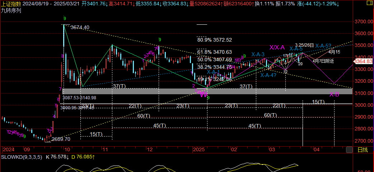Select the X/X-A wave annotation

click(277, 47)
